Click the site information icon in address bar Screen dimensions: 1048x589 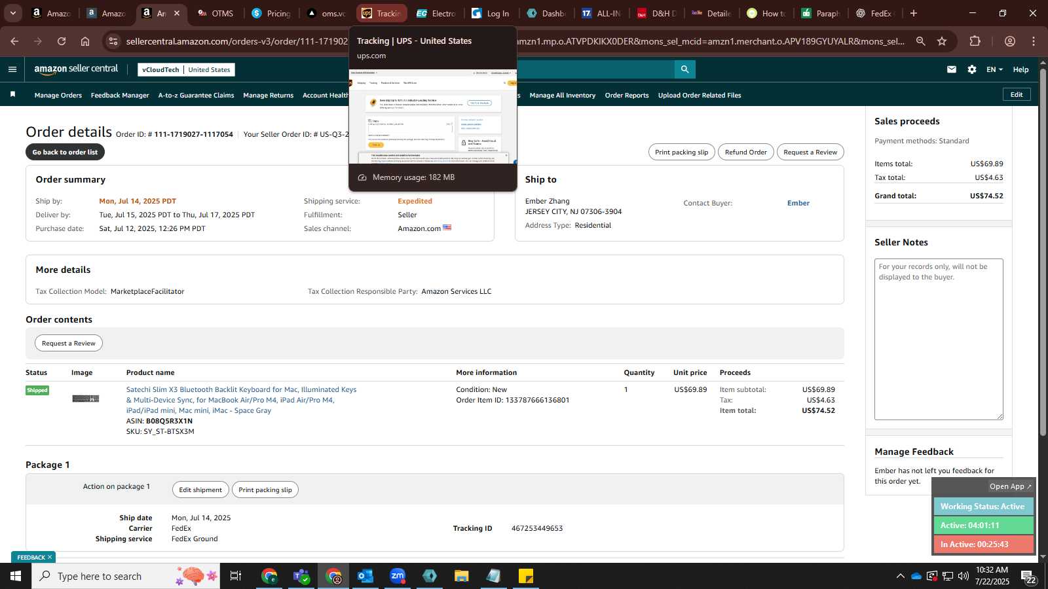point(113,41)
